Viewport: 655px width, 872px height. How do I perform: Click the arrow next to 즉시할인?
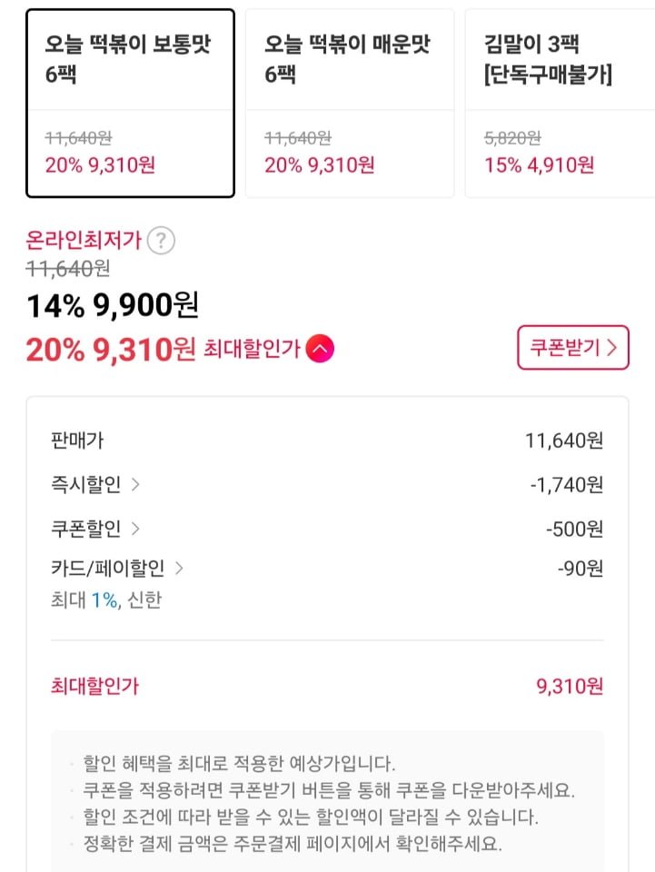click(135, 485)
